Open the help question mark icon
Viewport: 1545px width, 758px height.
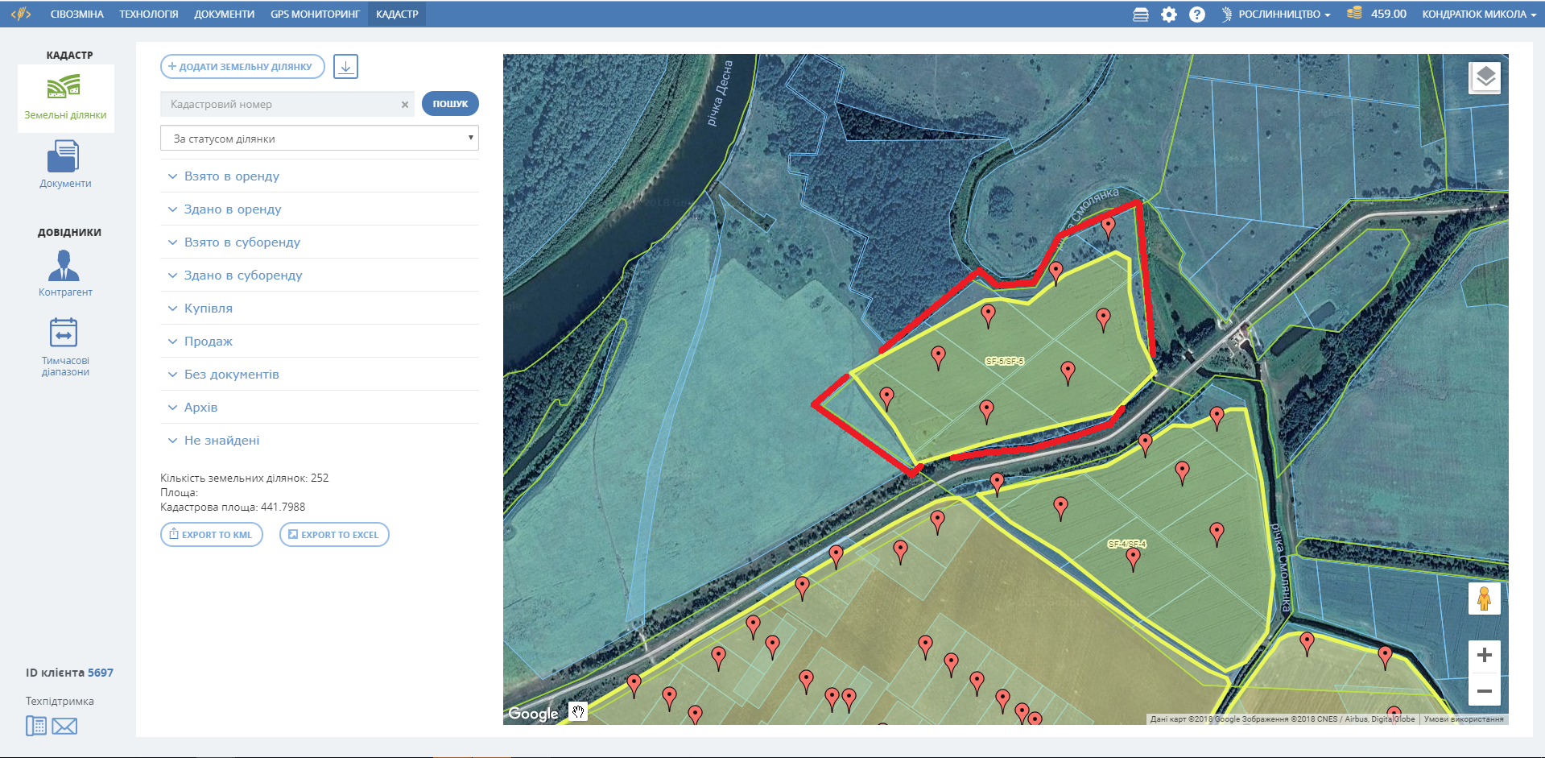click(x=1196, y=14)
